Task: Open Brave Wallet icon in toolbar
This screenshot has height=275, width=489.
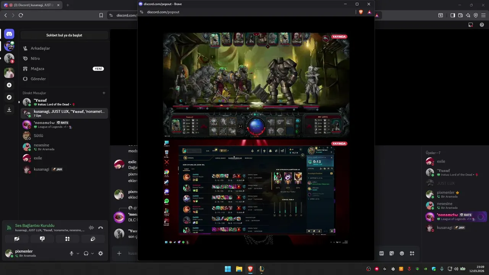Action: pos(460,15)
